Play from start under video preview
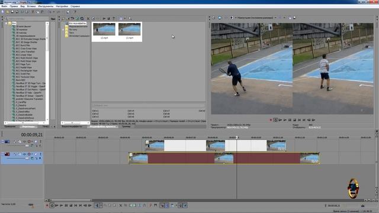 click(x=280, y=120)
